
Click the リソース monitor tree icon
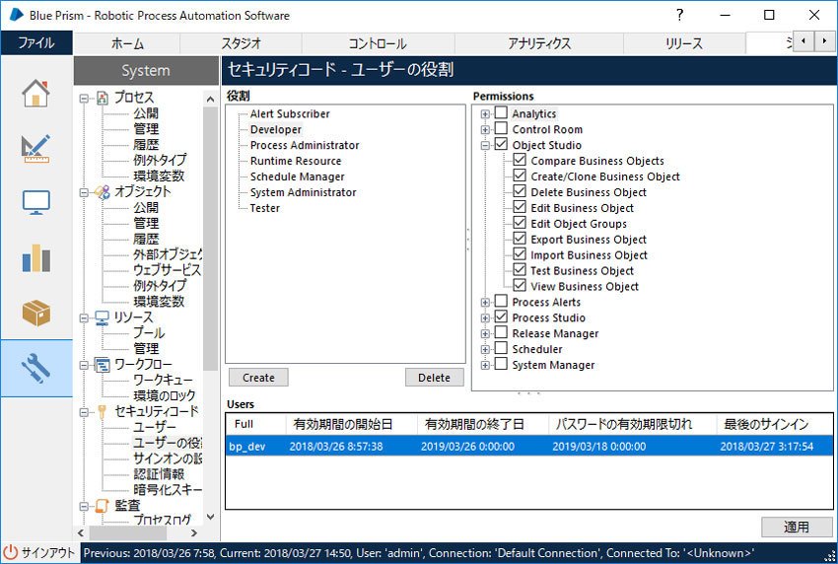pos(103,317)
